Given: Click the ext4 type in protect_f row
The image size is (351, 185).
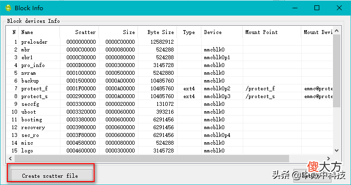Looking at the screenshot, I should pyautogui.click(x=189, y=88).
